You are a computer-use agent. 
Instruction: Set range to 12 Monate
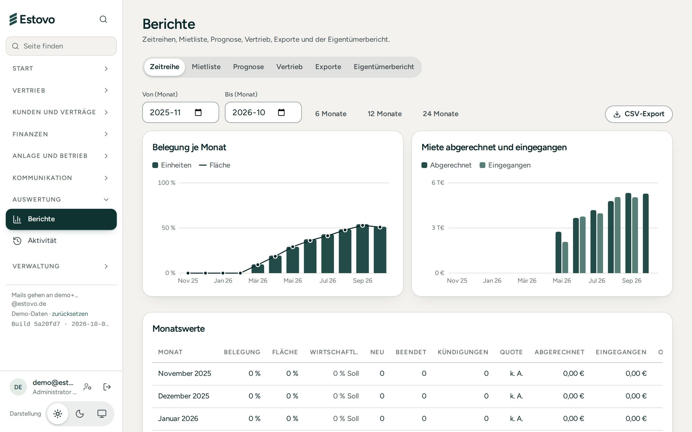(385, 114)
